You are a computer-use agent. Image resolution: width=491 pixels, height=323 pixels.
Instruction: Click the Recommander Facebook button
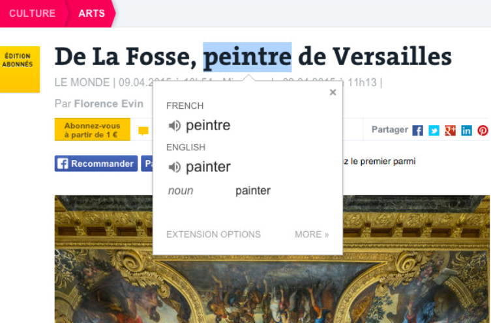tap(96, 163)
